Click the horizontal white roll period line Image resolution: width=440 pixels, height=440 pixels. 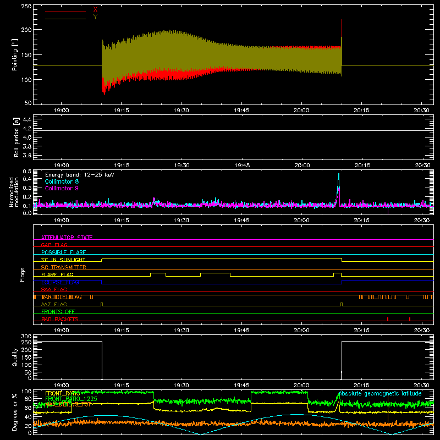tap(233, 130)
